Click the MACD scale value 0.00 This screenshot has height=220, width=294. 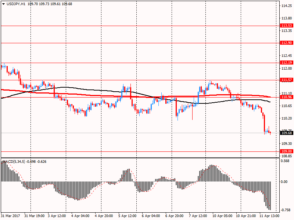click(284, 181)
